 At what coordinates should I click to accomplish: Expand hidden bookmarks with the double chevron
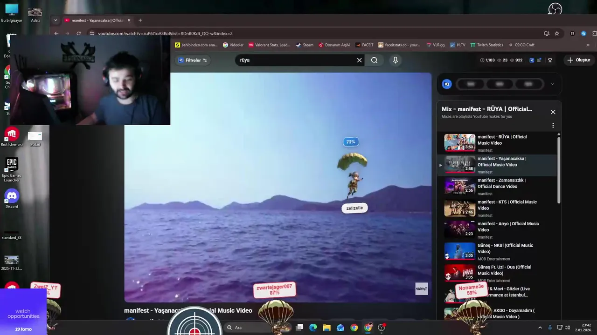click(588, 45)
